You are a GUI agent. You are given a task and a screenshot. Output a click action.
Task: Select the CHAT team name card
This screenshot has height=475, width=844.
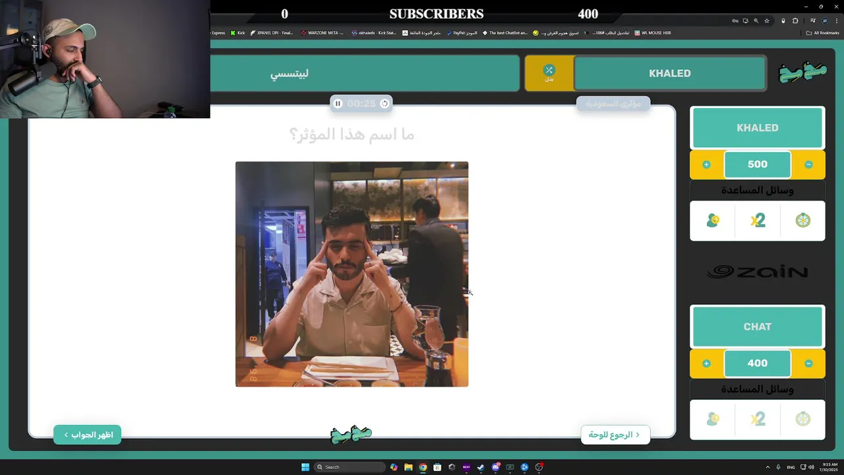pyautogui.click(x=758, y=327)
